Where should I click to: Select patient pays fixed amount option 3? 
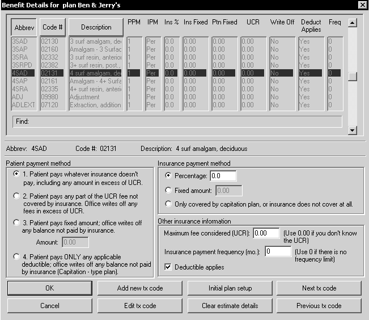[x=16, y=222]
